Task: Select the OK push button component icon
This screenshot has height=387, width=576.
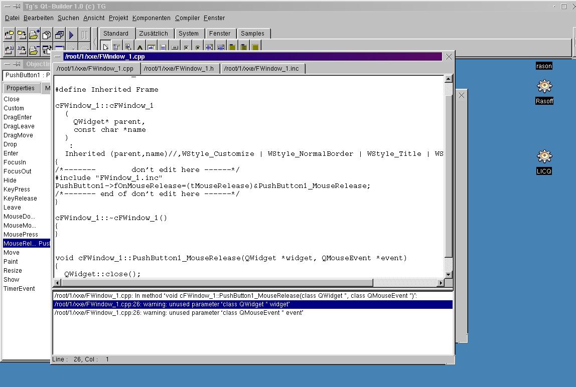Action: point(175,48)
